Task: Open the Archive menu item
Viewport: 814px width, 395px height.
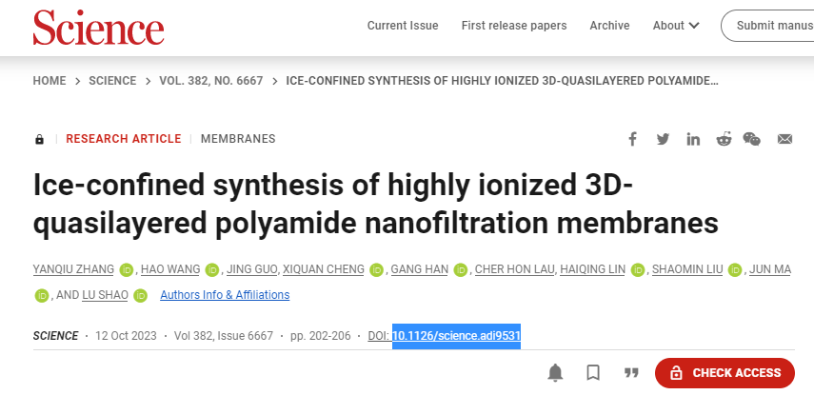Action: [609, 26]
